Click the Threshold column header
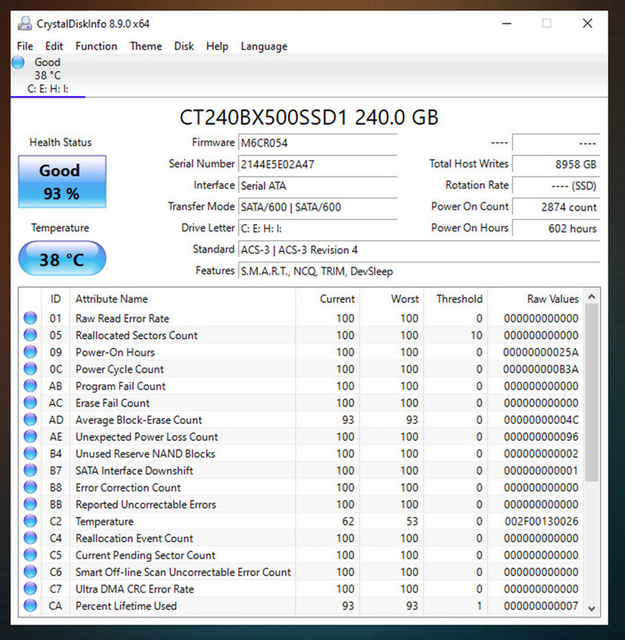This screenshot has width=625, height=640. 456,298
